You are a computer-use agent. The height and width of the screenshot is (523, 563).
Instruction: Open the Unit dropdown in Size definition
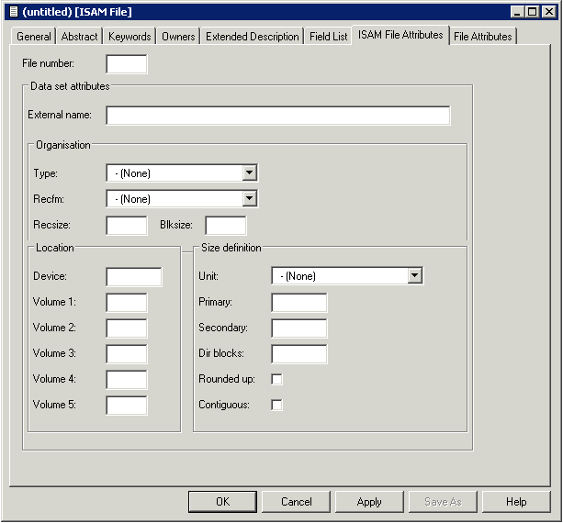coord(414,276)
